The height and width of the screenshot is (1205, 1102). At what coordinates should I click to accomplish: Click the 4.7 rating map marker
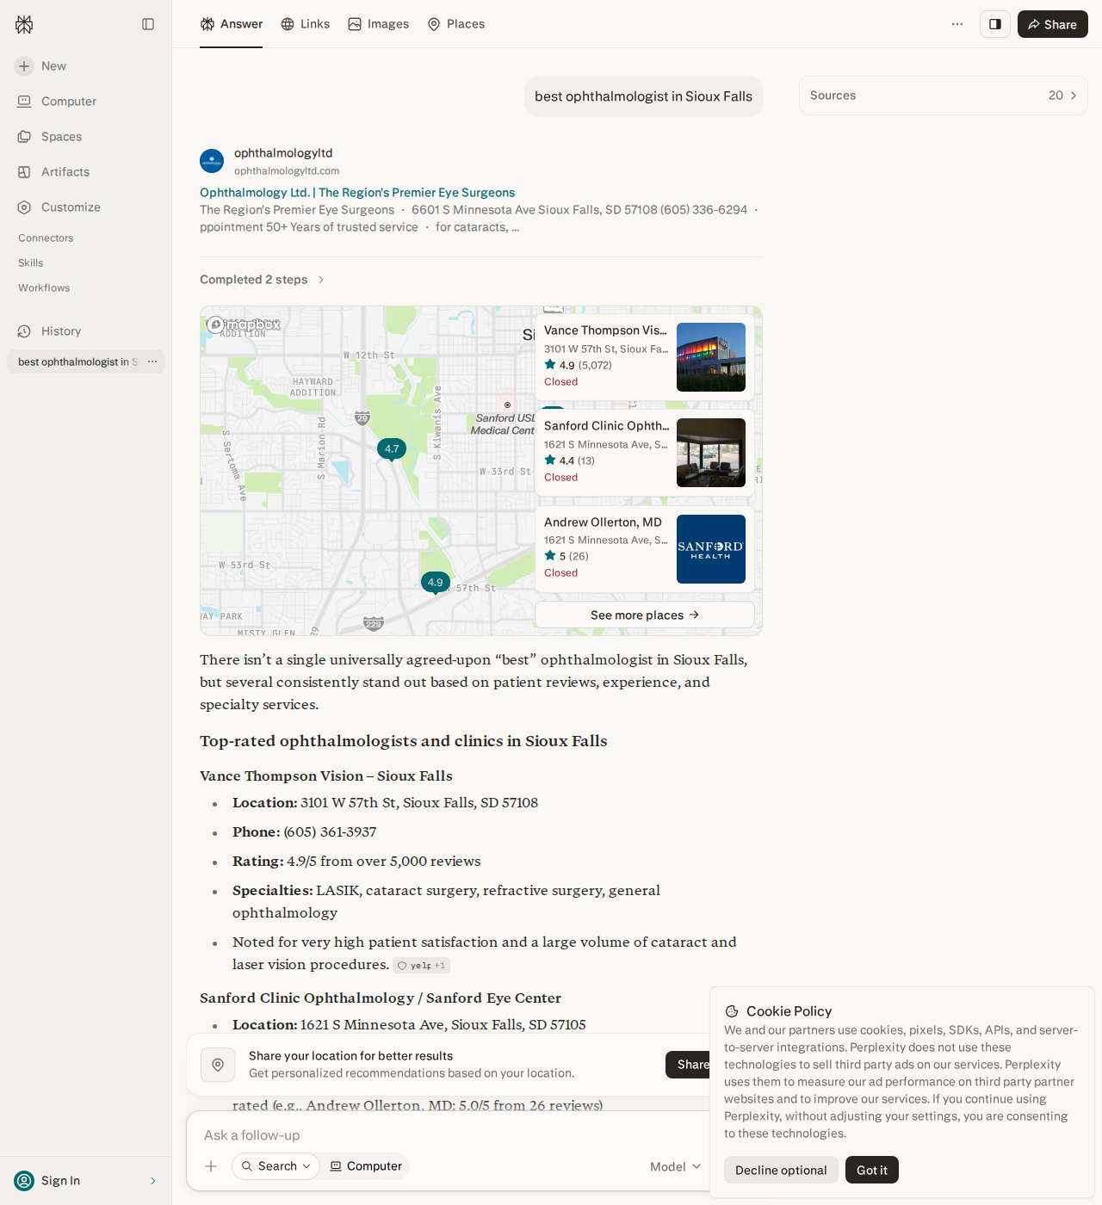click(392, 449)
